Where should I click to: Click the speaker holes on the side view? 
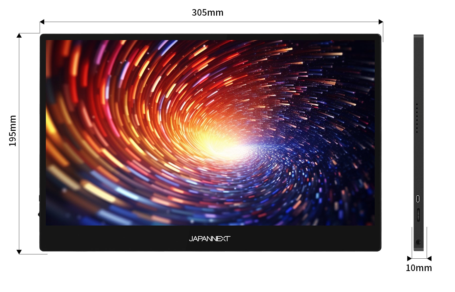click(417, 118)
